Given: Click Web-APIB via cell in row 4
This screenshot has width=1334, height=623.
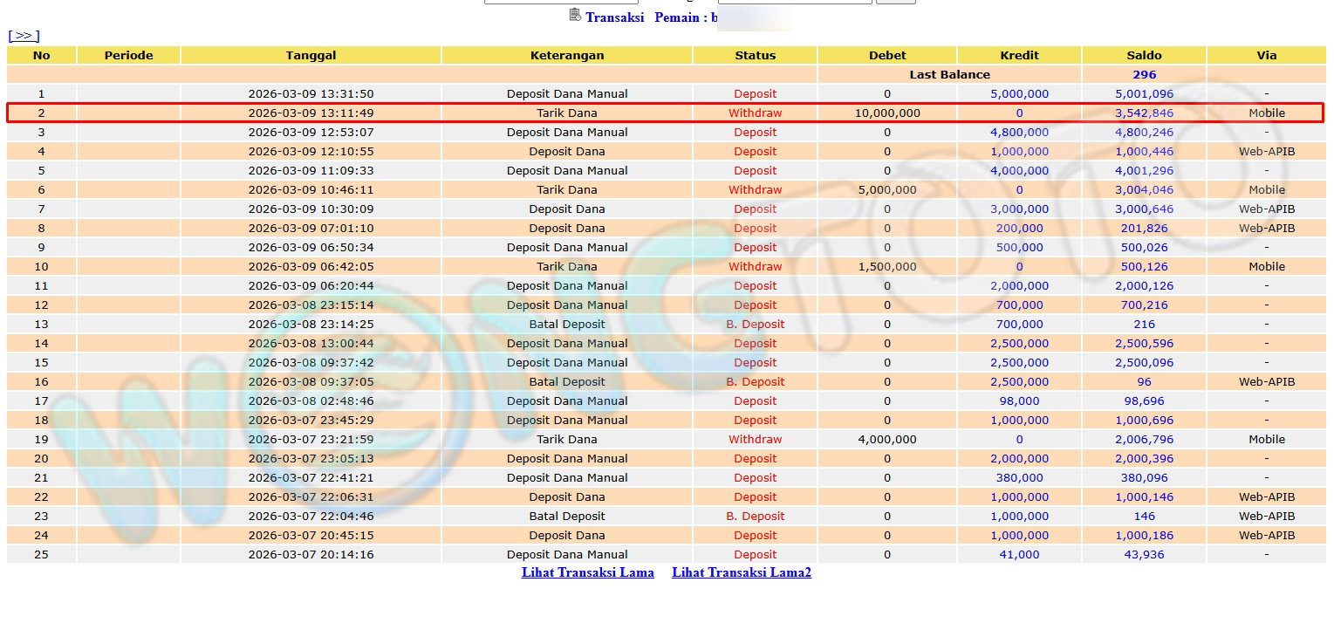Looking at the screenshot, I should (1266, 151).
